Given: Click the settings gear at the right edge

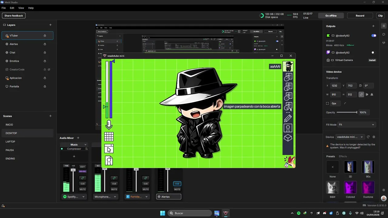Looking at the screenshot, I should click(x=384, y=190).
